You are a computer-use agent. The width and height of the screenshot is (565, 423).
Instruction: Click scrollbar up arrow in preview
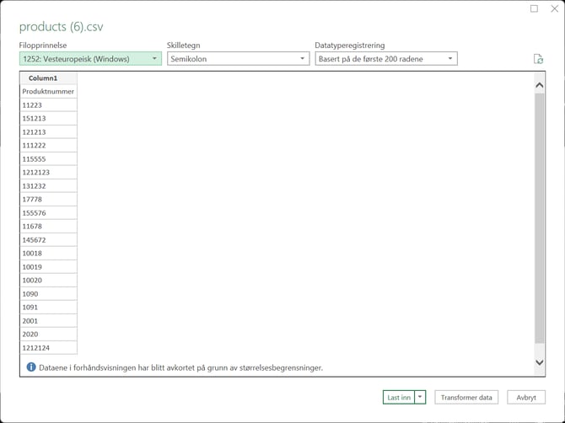(x=540, y=85)
